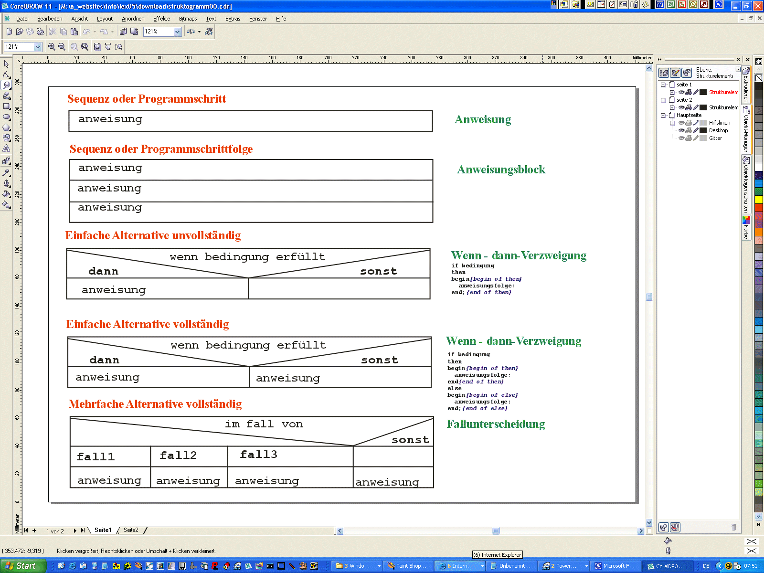The image size is (764, 573).
Task: Toggle visibility eye of Hilfslinien layer
Action: (x=681, y=123)
